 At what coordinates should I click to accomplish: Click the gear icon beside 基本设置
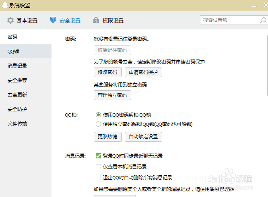point(10,21)
